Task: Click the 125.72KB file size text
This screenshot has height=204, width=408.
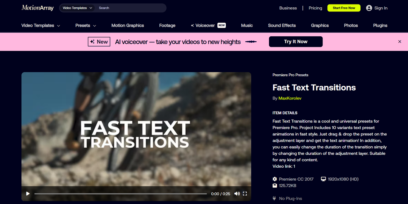Action: tap(288, 186)
